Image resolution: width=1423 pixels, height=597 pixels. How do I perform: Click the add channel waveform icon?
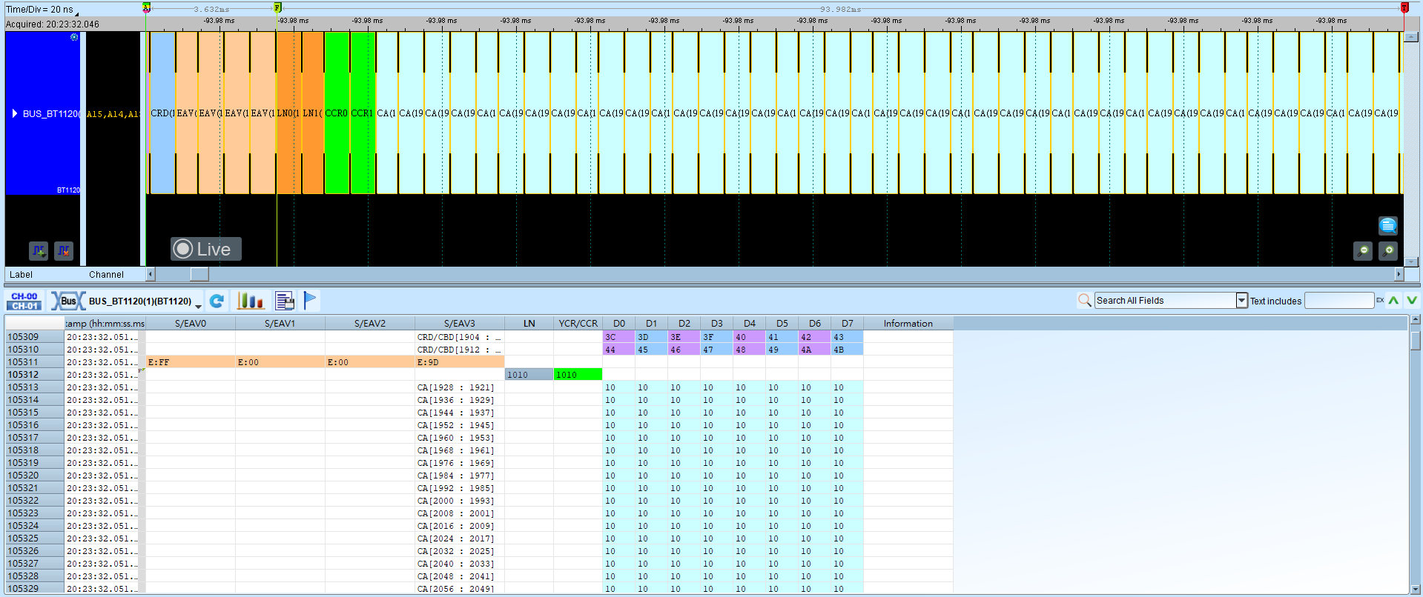click(39, 251)
